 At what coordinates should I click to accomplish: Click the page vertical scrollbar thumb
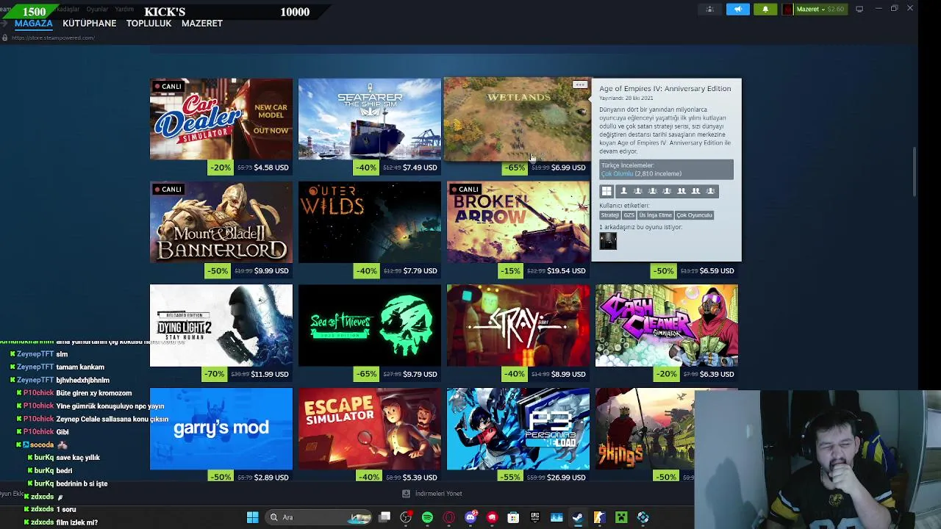[914, 171]
